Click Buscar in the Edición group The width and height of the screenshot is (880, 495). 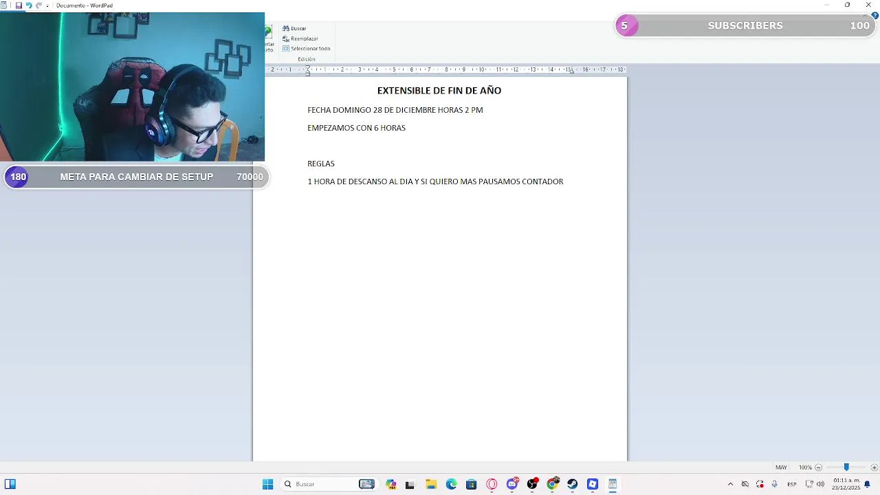(295, 29)
